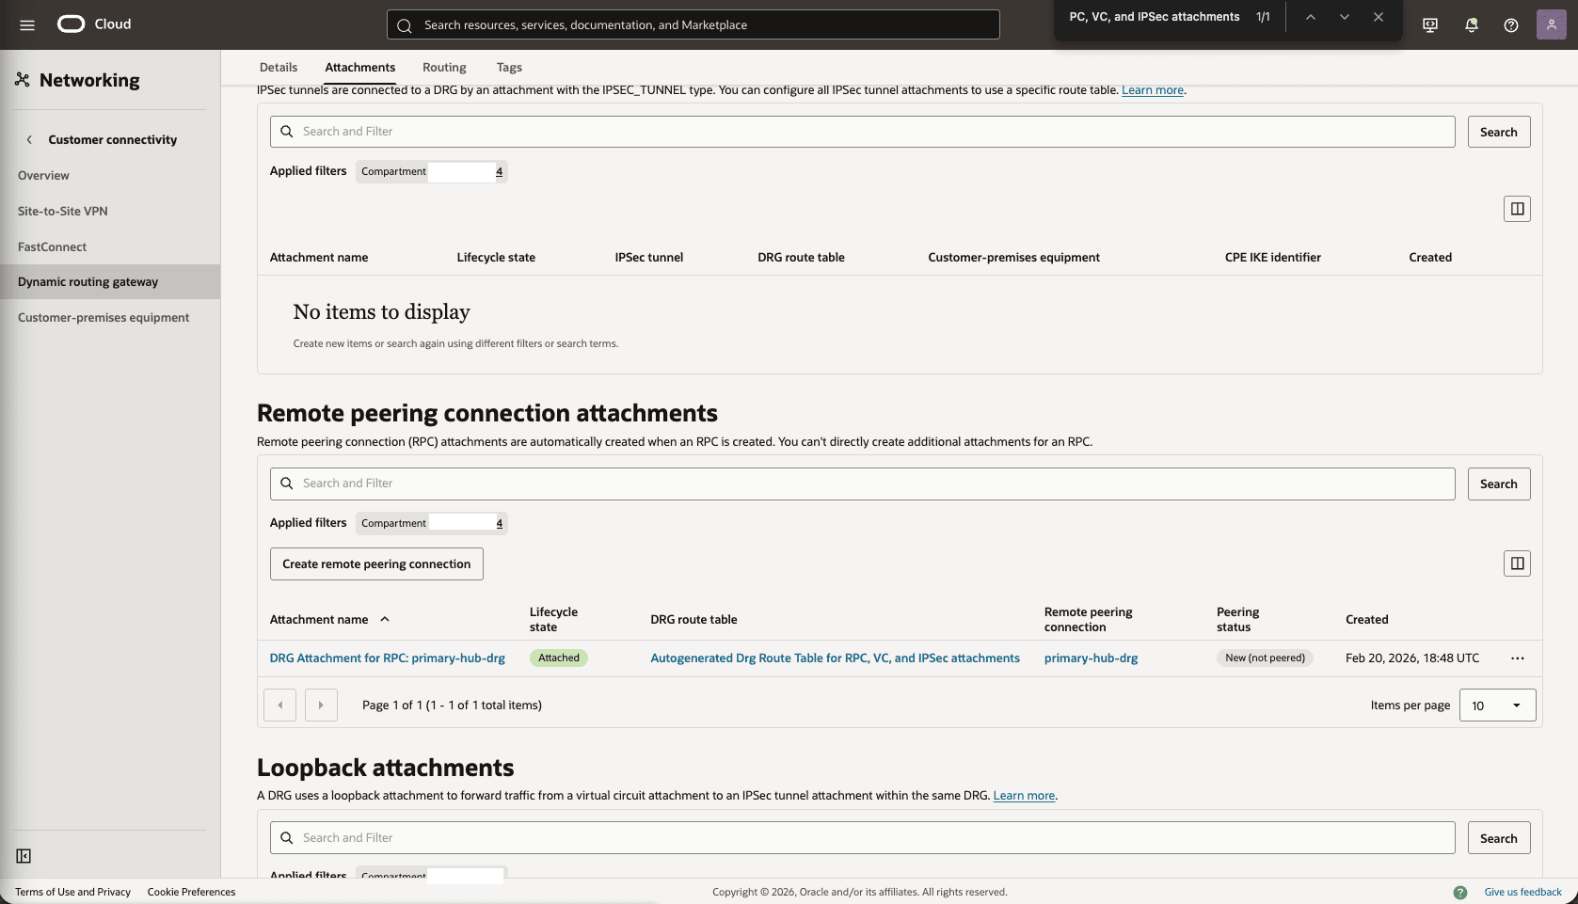This screenshot has height=904, width=1578.
Task: Open the Tags tab
Action: [x=509, y=67]
